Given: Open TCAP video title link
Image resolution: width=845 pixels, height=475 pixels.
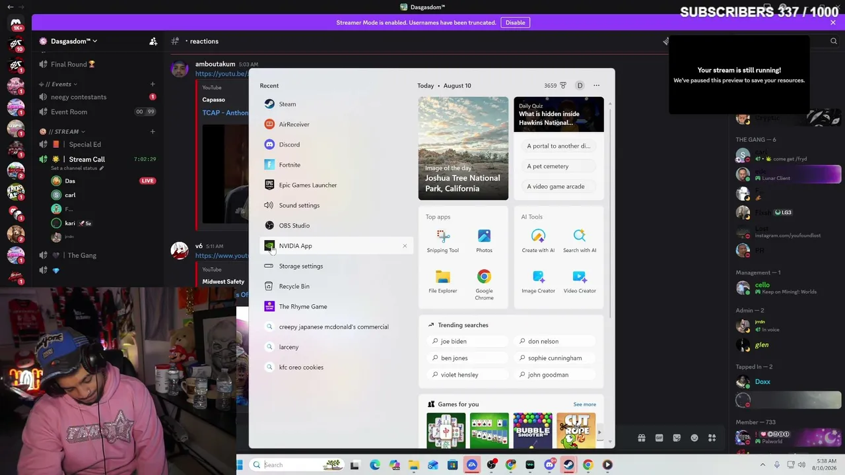Looking at the screenshot, I should (225, 113).
